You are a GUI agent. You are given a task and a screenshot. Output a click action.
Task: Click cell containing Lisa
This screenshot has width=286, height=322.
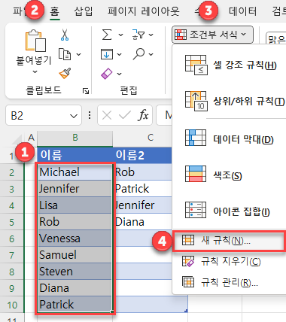coord(75,205)
